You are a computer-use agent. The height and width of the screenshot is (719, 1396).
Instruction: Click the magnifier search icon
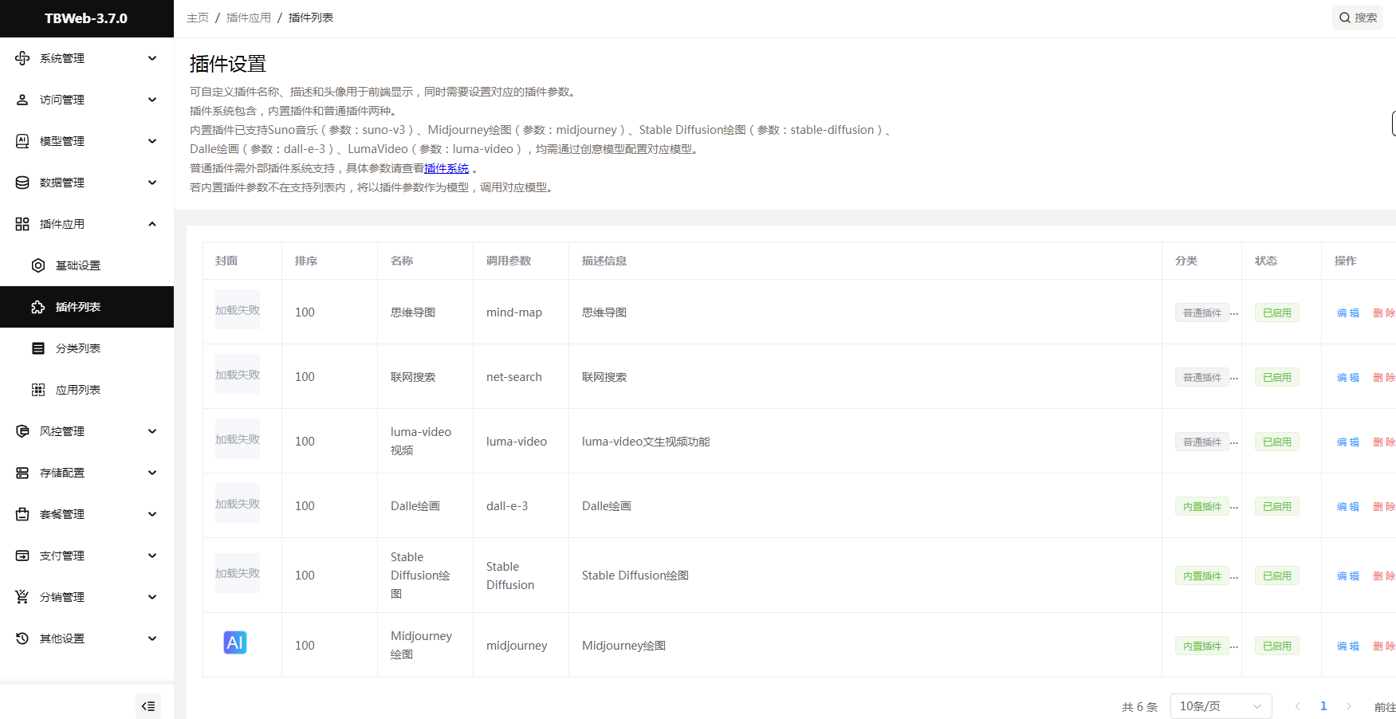[x=1345, y=18]
